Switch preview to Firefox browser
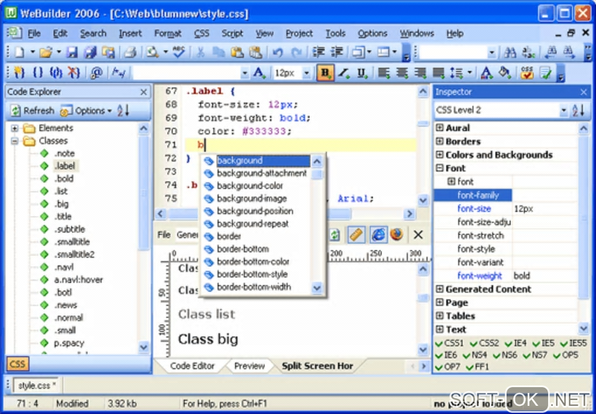Viewport: 596px width, 414px height. (396, 235)
